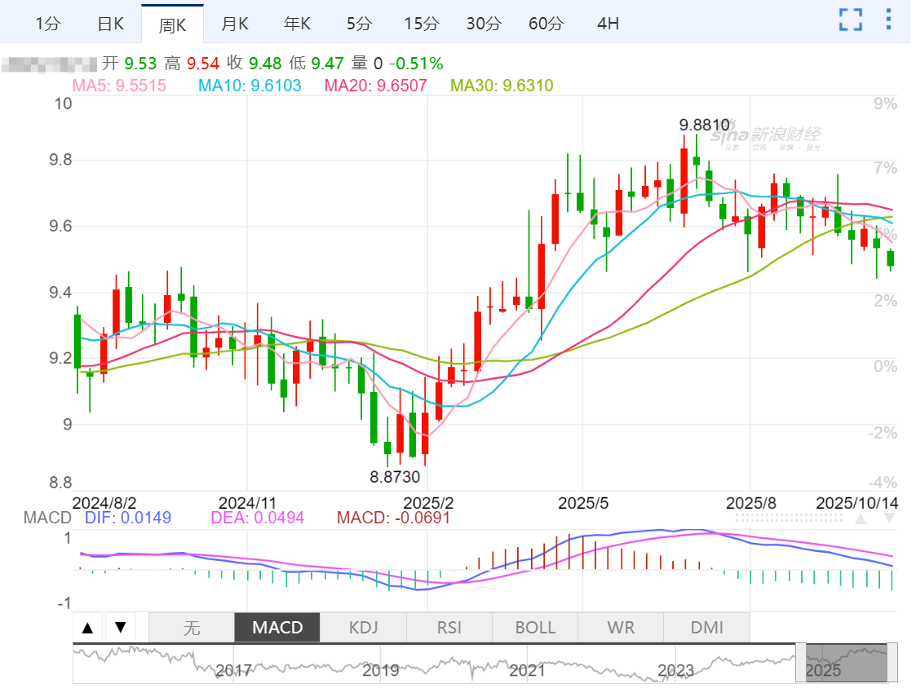Image resolution: width=916 pixels, height=697 pixels.
Task: Select the RSI indicator button
Action: point(449,628)
